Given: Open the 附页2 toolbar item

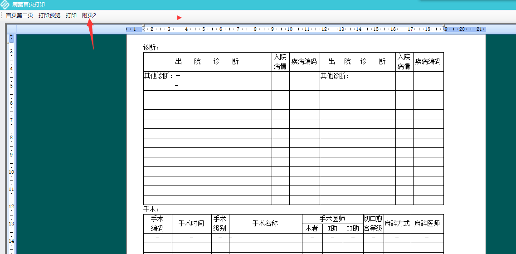Looking at the screenshot, I should (89, 15).
